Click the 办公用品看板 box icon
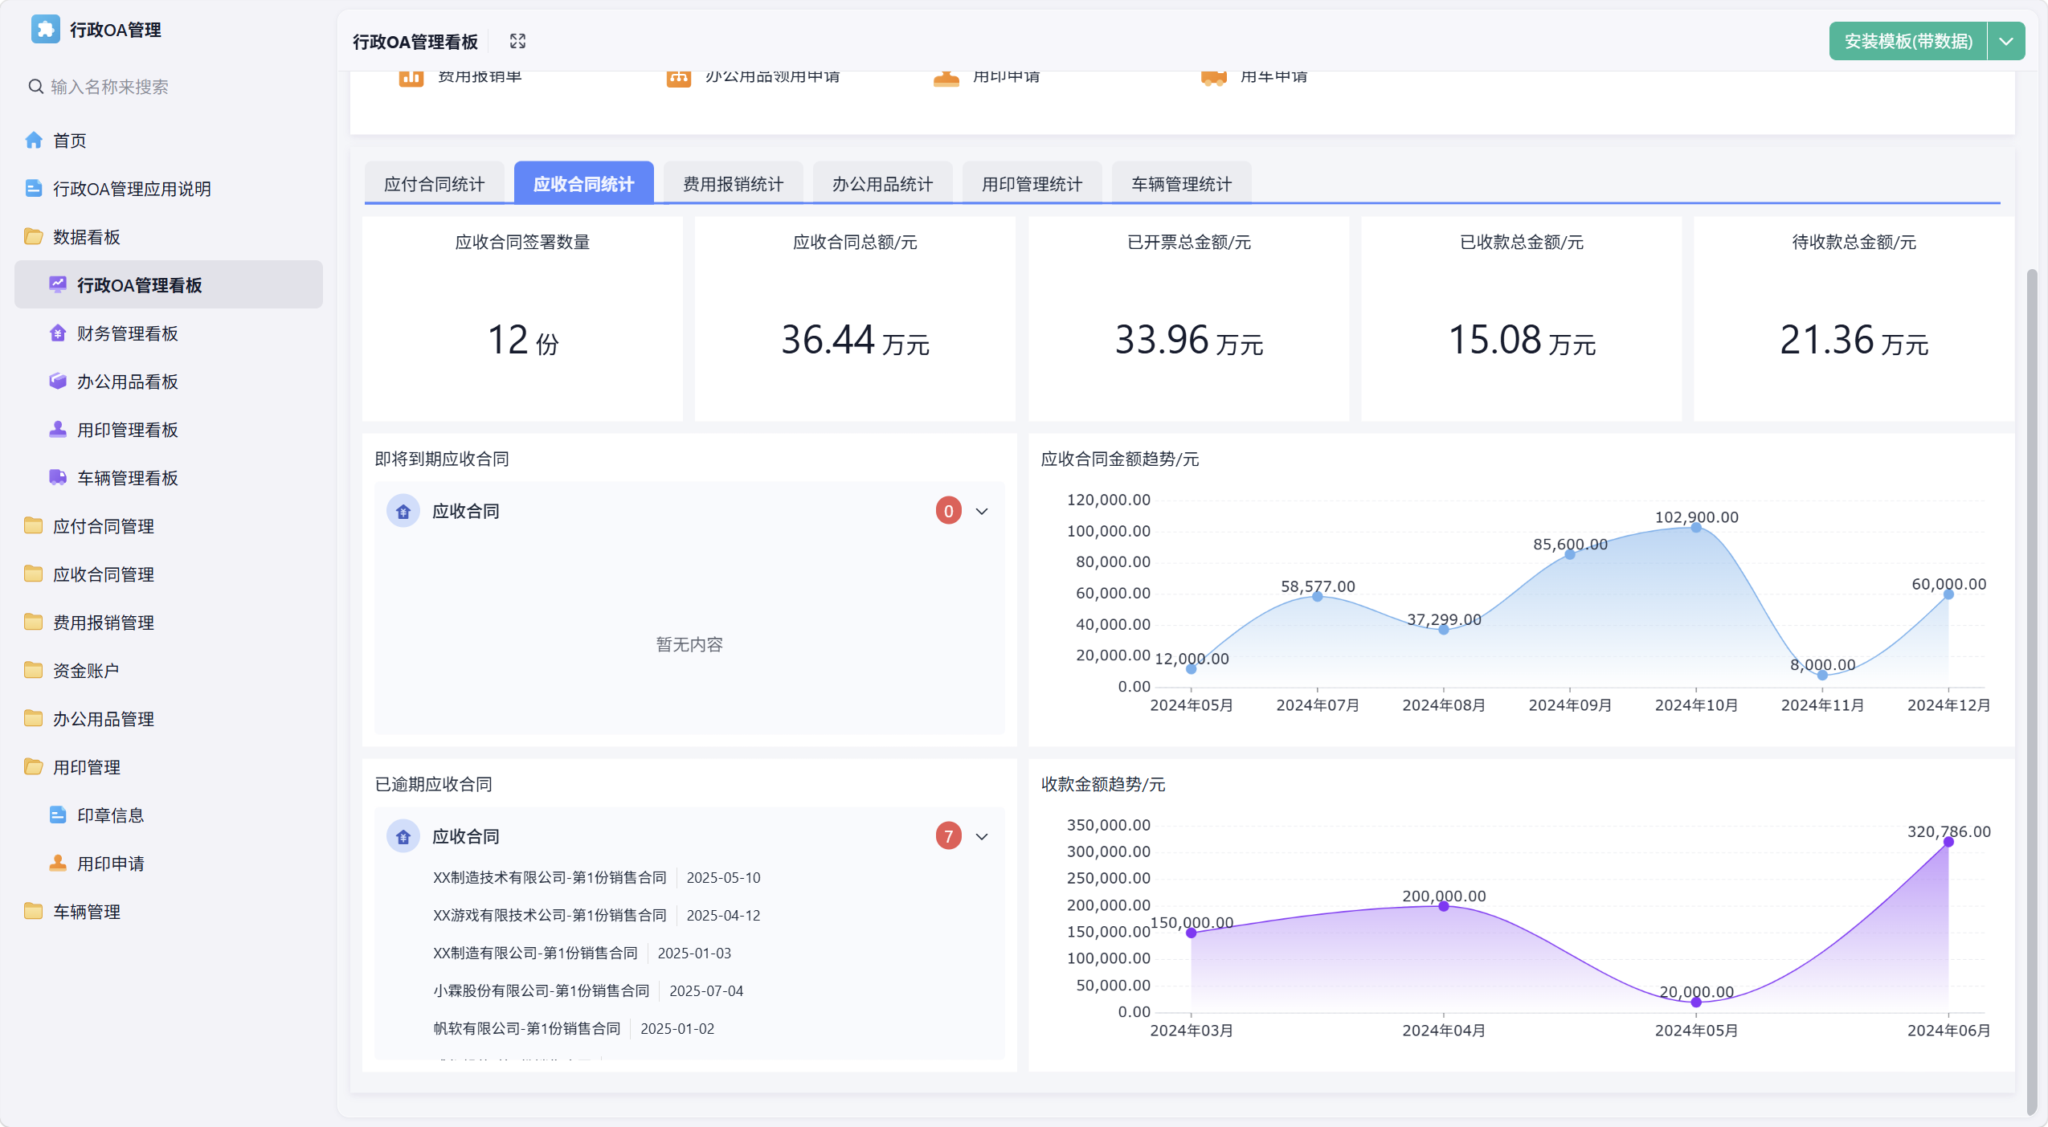This screenshot has width=2048, height=1127. point(58,381)
